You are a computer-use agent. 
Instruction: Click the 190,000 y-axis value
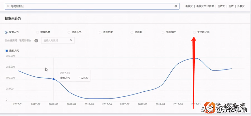coord(10,78)
